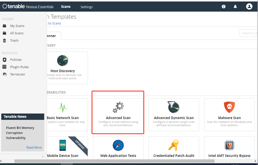
Task: Open the Policies resource
Action: (16, 60)
